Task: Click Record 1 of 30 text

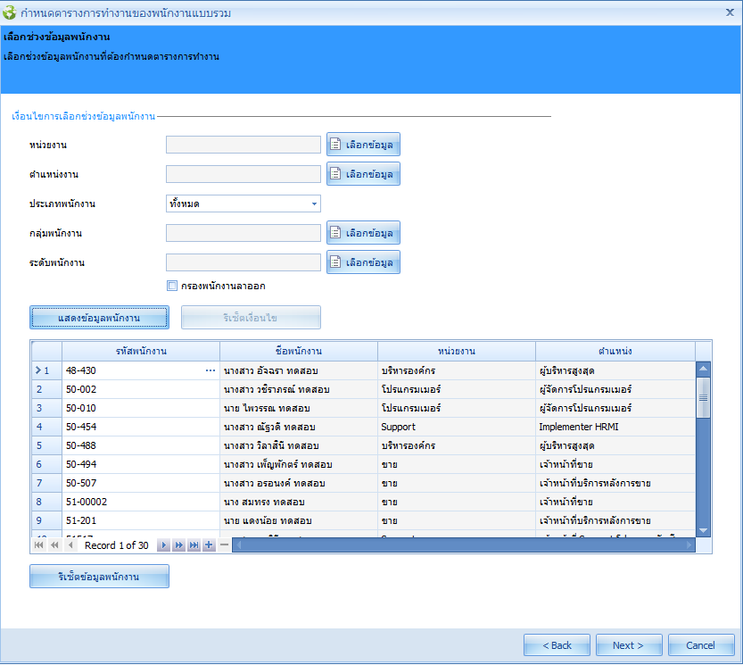Action: click(117, 545)
